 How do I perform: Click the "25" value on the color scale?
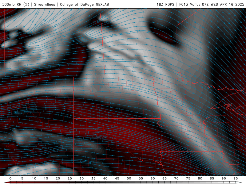tap(70, 178)
